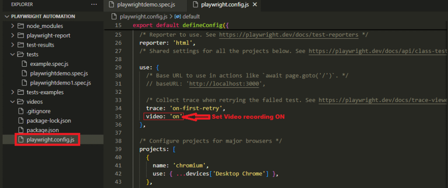Expand the test-results folder chevron

[x=13, y=45]
